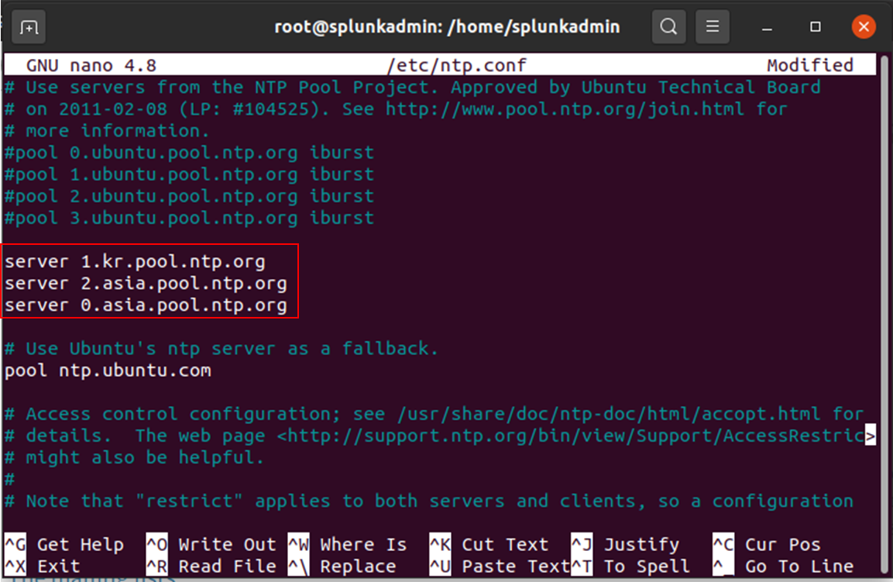Close the terminal window

[x=864, y=27]
